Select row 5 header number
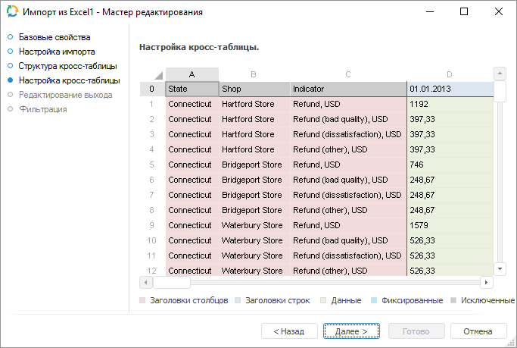 pyautogui.click(x=151, y=165)
